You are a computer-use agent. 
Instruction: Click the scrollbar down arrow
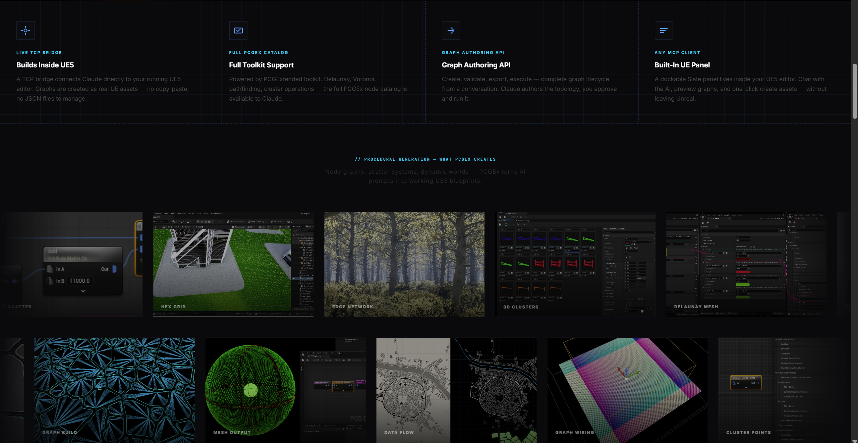coord(855,441)
